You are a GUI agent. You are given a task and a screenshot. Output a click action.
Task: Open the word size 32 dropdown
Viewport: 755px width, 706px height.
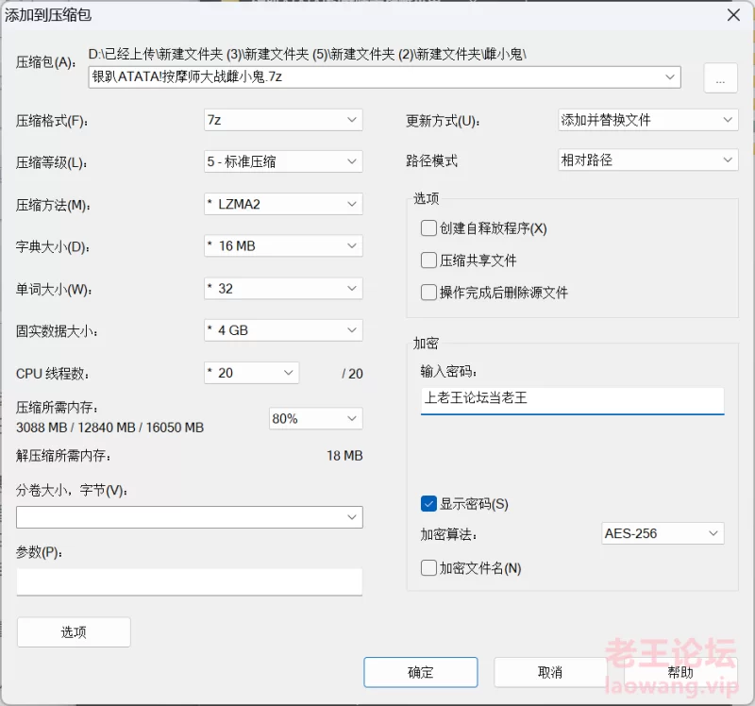pos(283,289)
